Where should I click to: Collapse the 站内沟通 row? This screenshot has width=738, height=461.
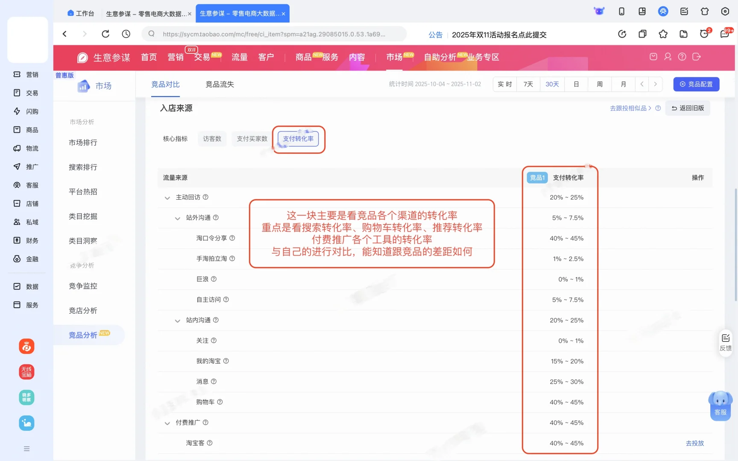[178, 321]
